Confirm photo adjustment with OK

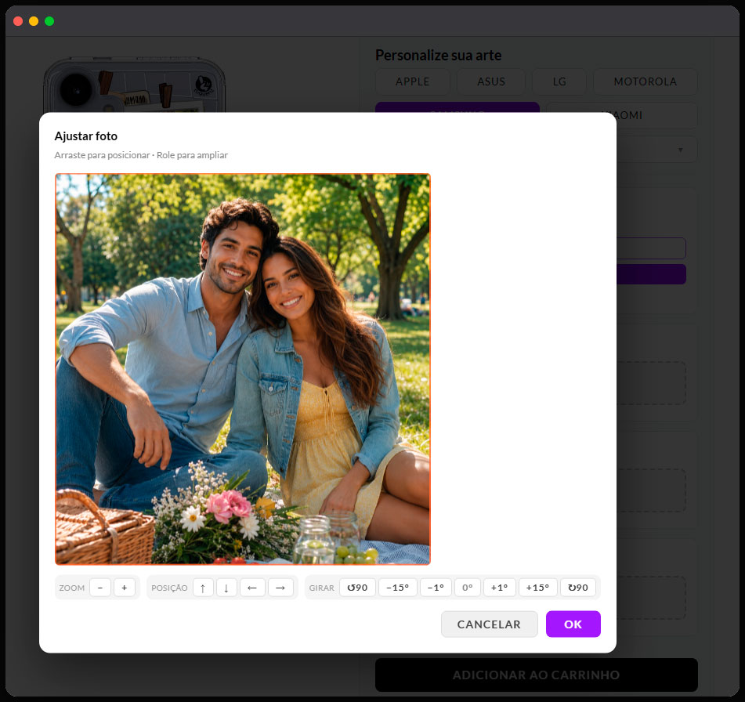click(573, 624)
